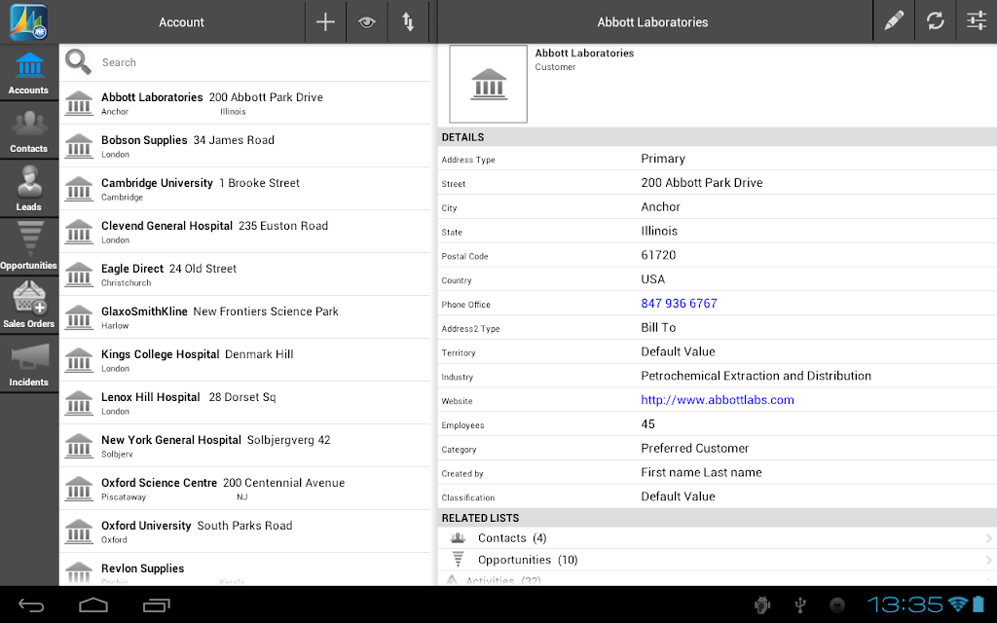The image size is (997, 623).
Task: Click the Street value 200 Abbott Park Drive
Action: (701, 182)
